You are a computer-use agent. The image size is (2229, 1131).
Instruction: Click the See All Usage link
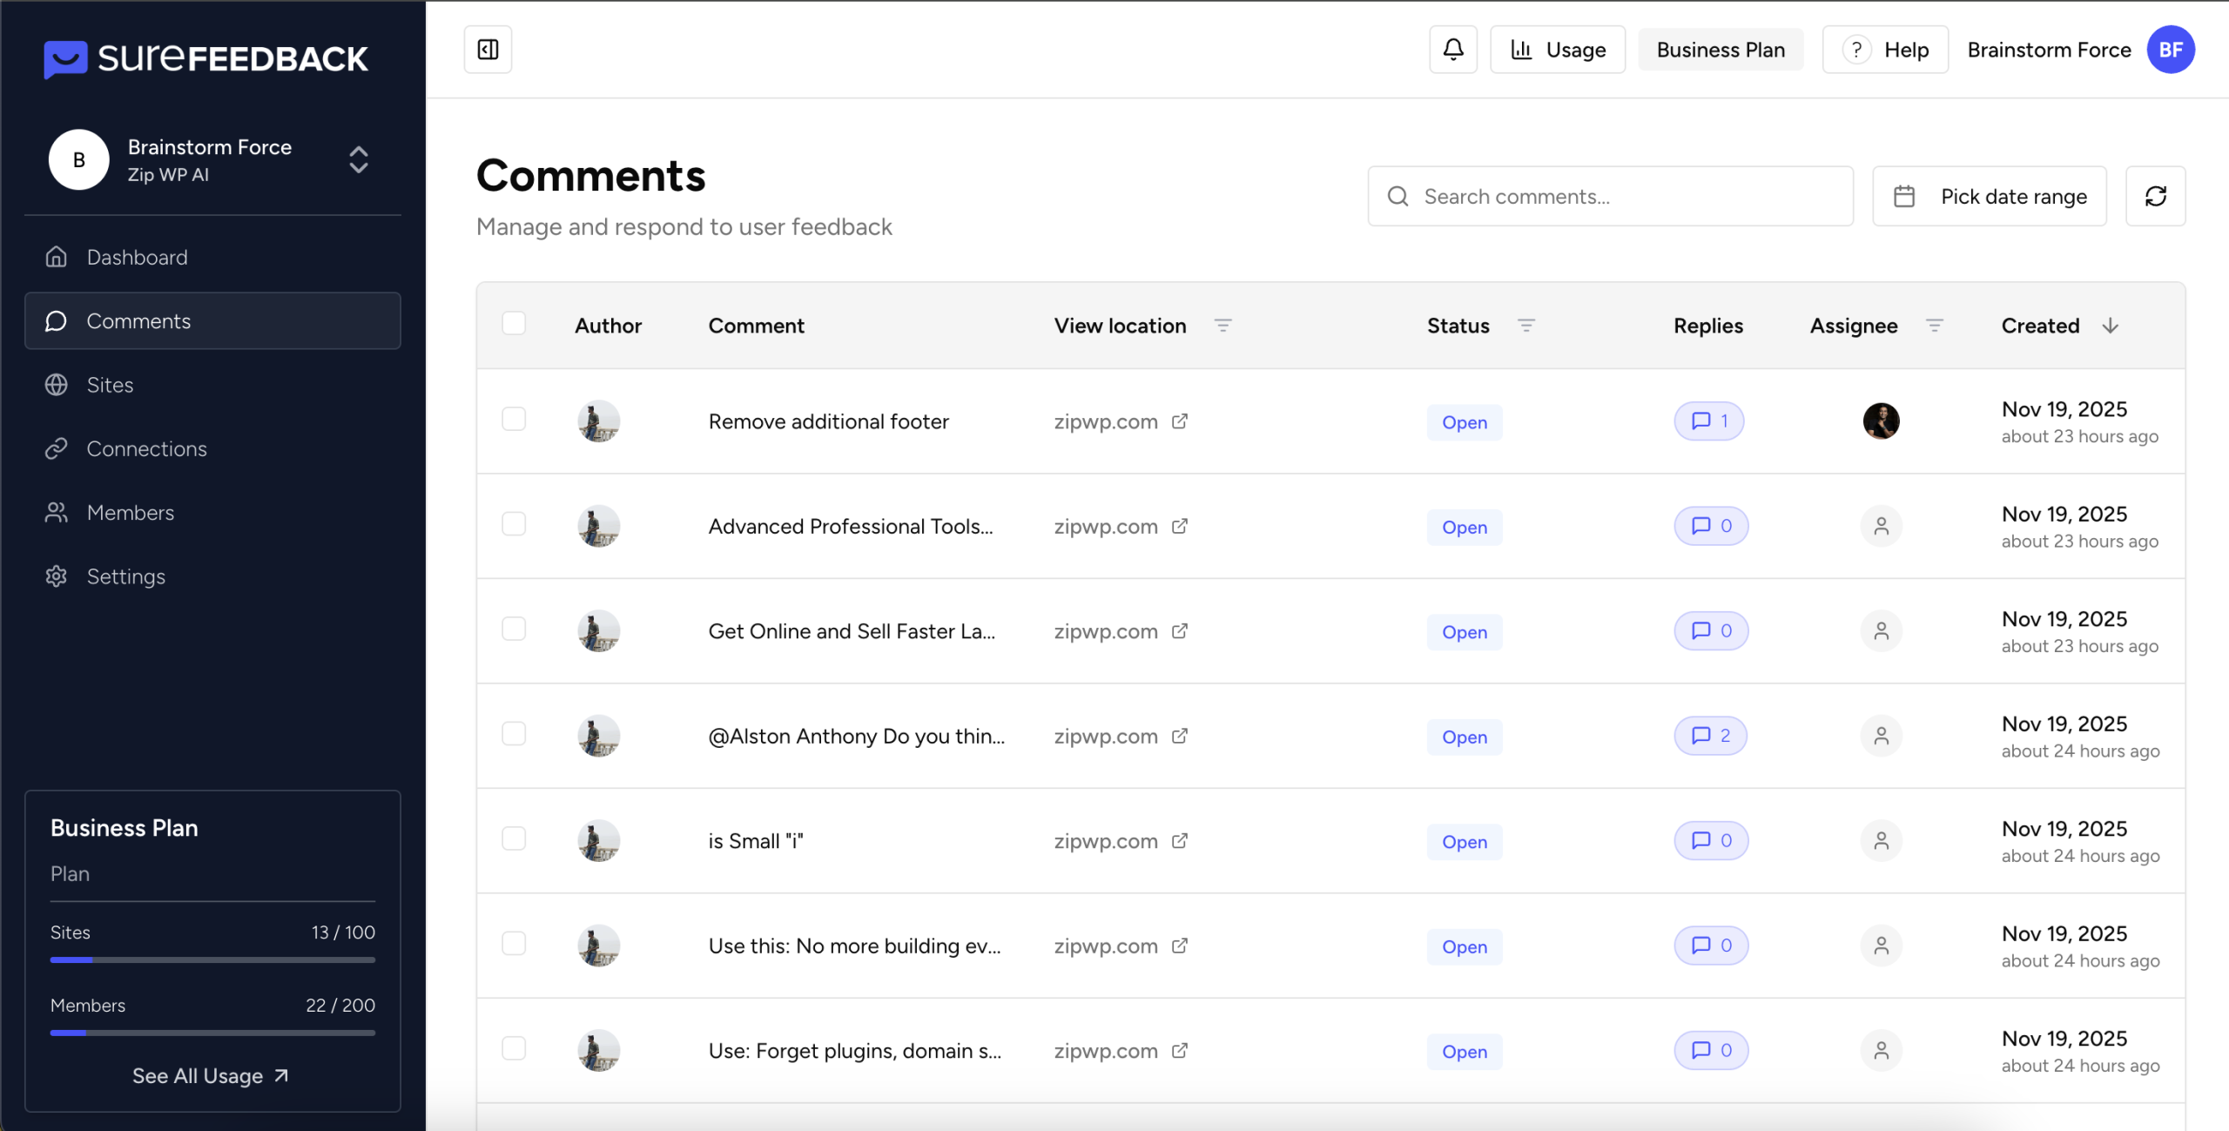coord(211,1076)
